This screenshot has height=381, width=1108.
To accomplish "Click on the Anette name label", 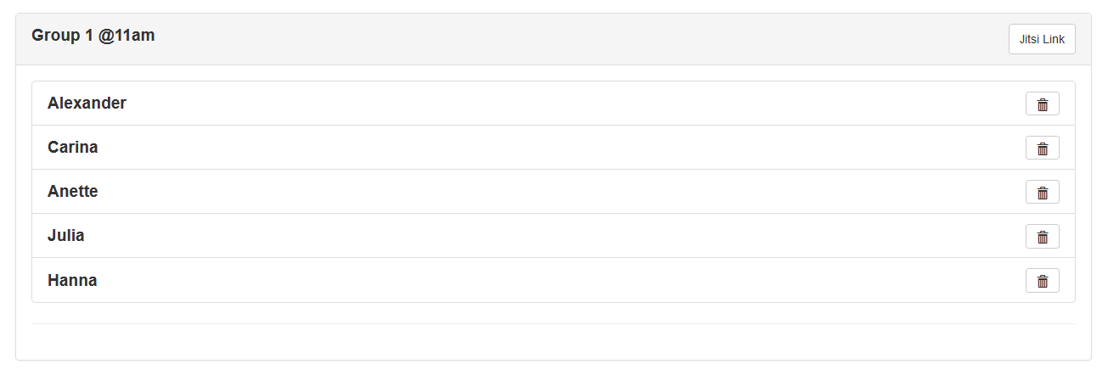I will pos(72,192).
